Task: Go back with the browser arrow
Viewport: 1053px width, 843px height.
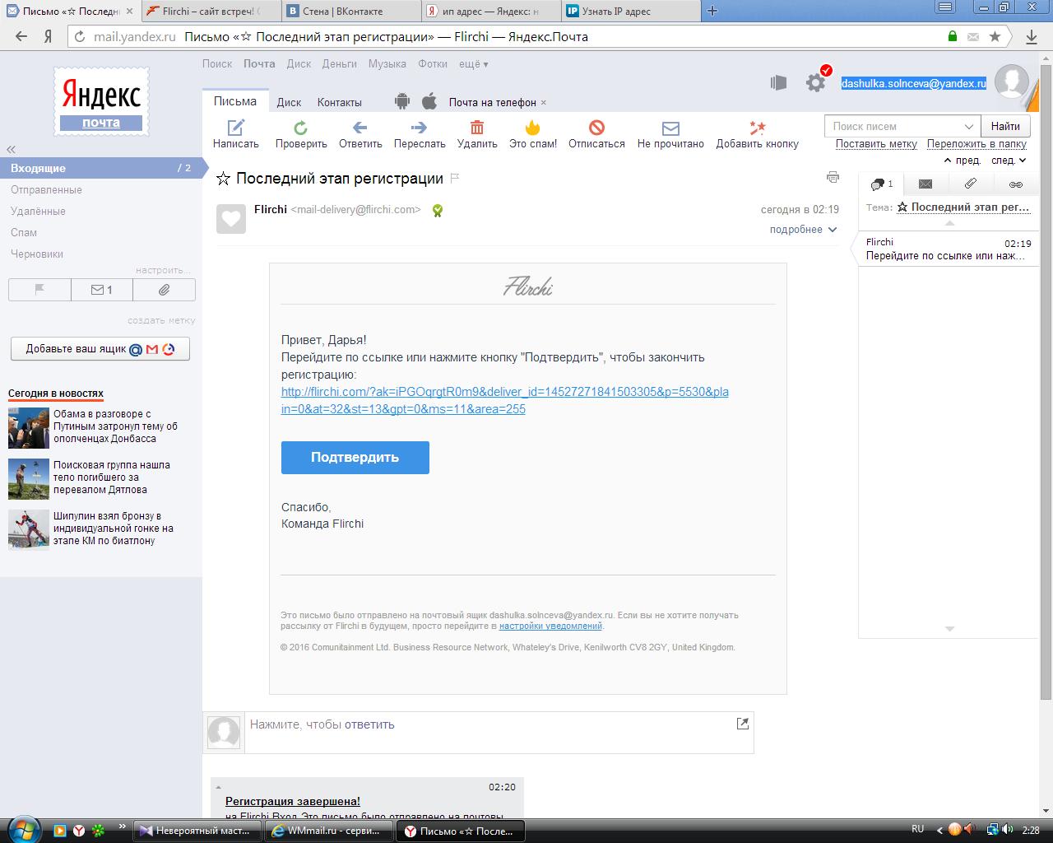Action: (x=22, y=36)
